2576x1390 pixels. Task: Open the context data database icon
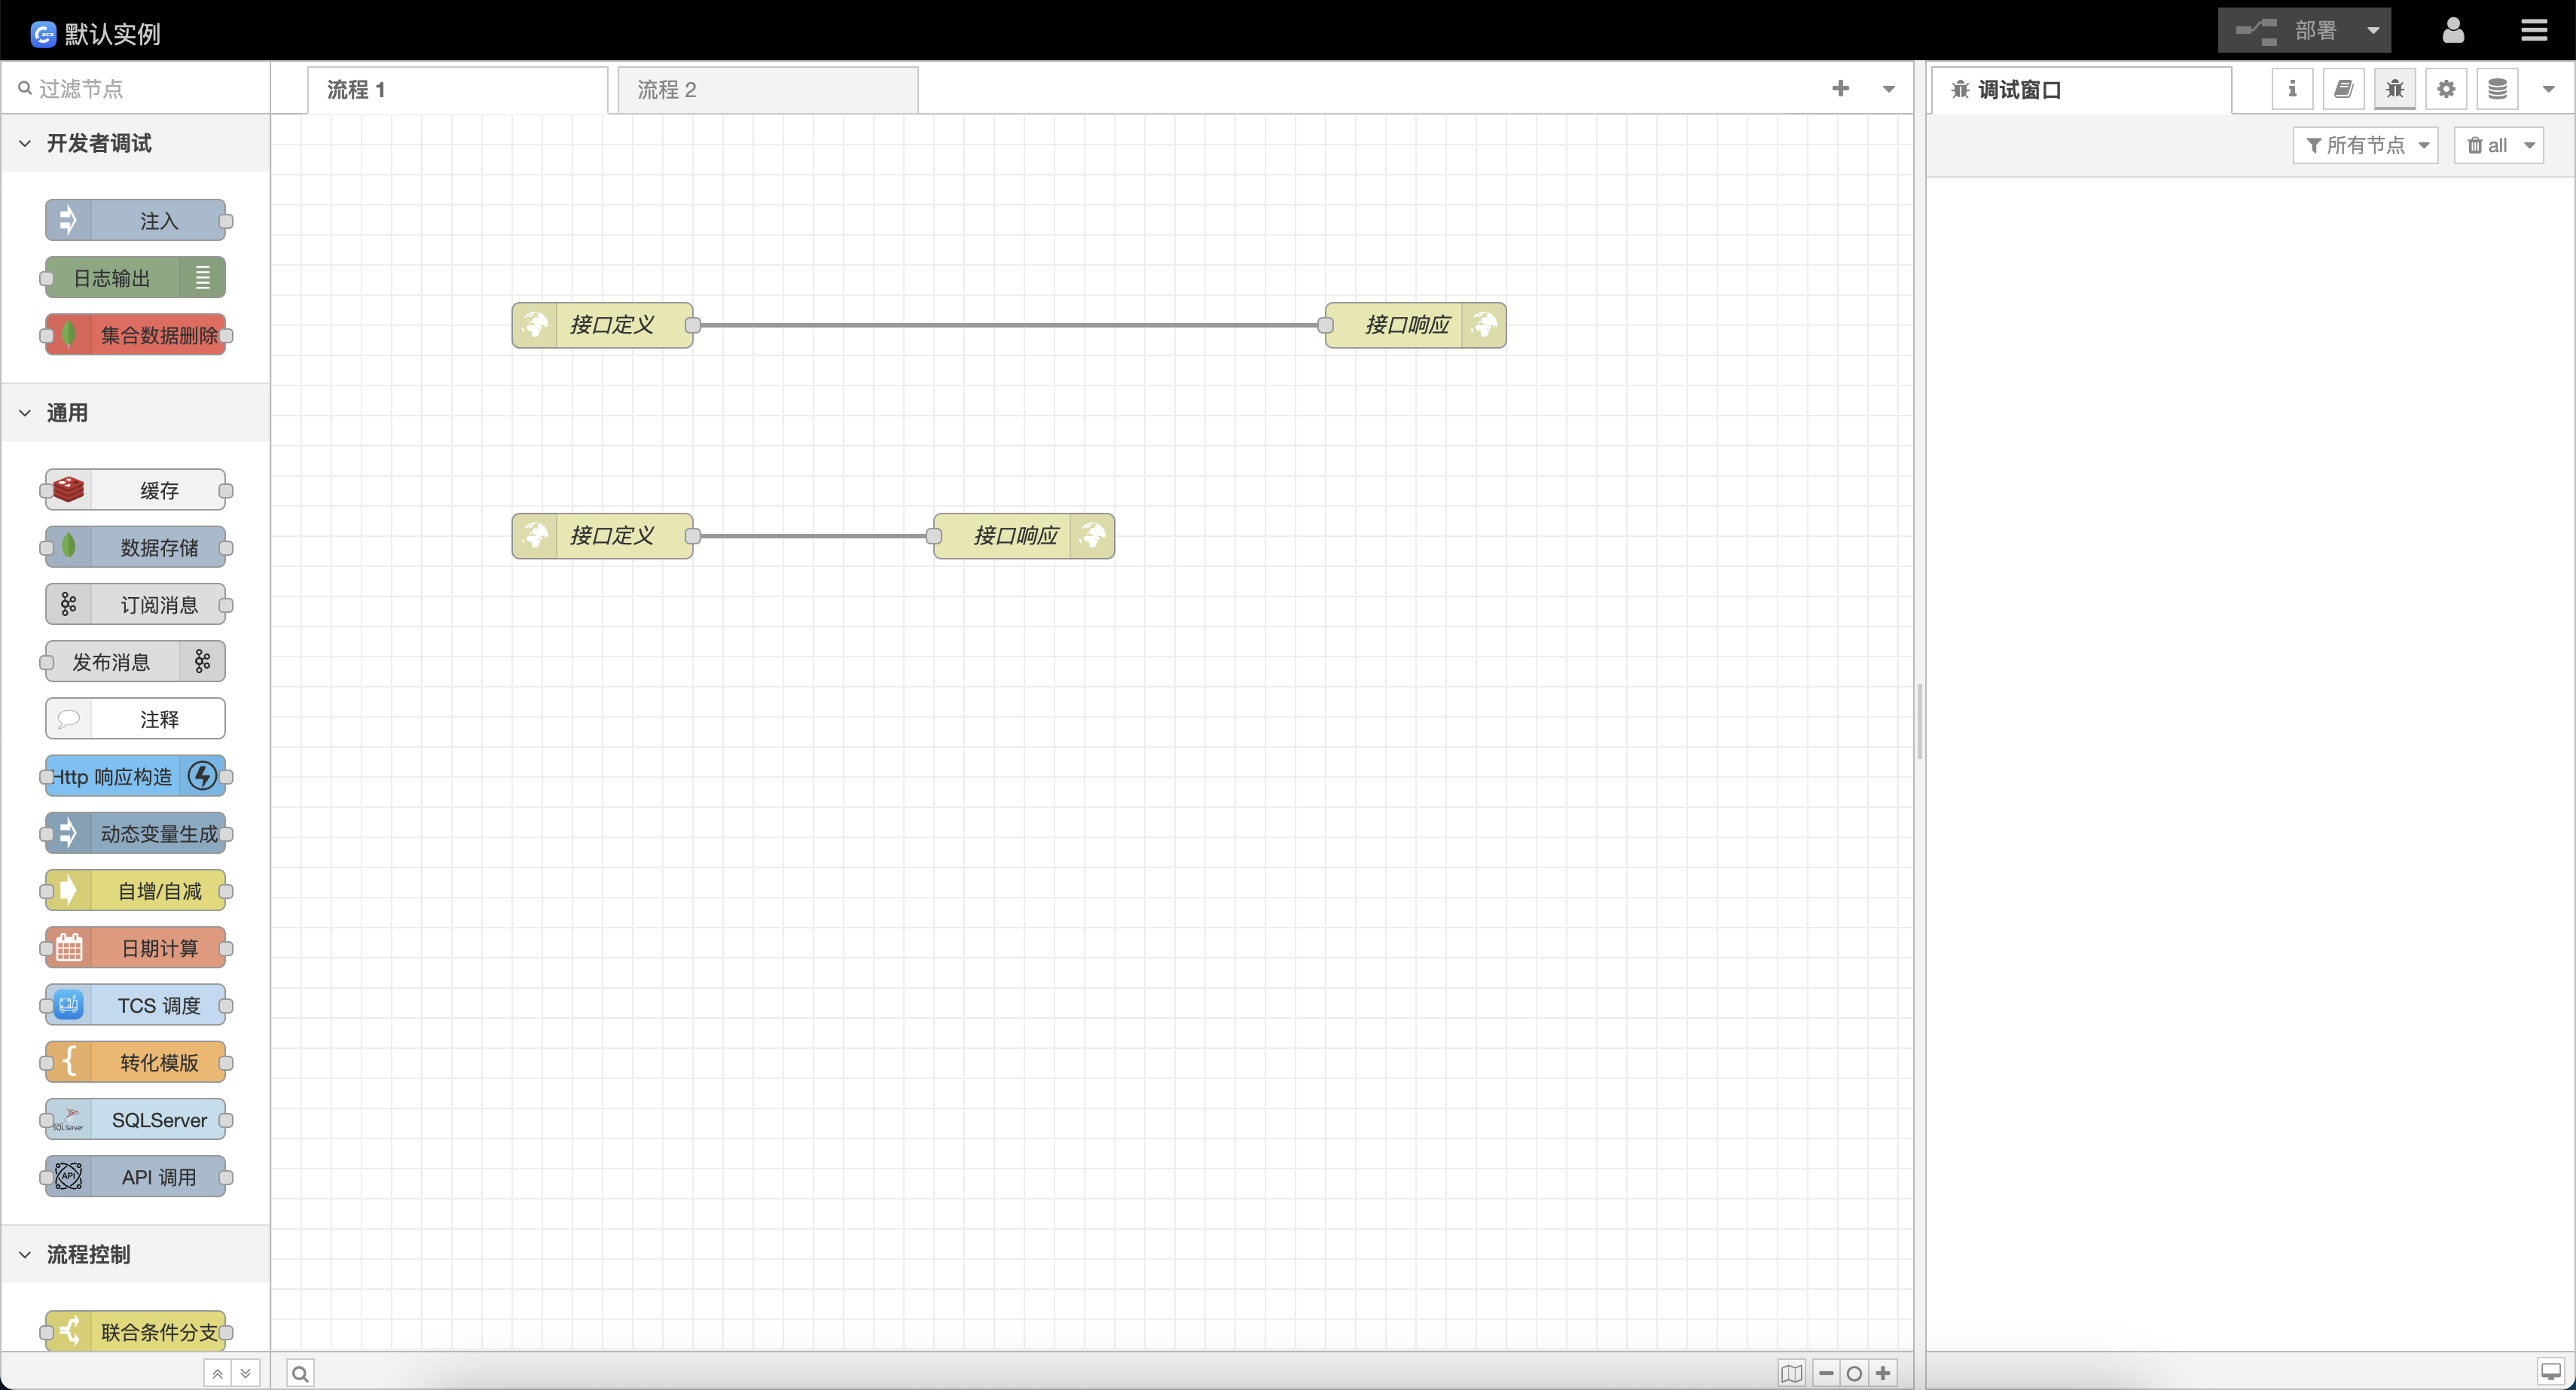(x=2496, y=89)
